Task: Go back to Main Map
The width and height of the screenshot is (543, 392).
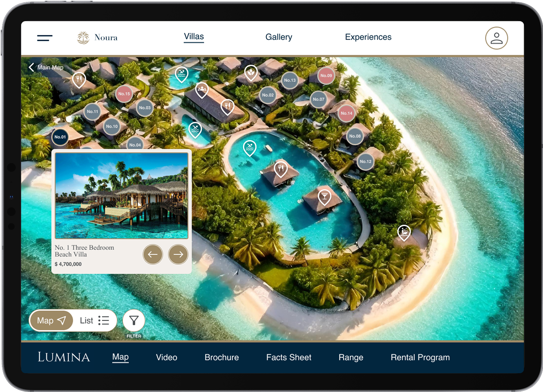Action: tap(46, 67)
